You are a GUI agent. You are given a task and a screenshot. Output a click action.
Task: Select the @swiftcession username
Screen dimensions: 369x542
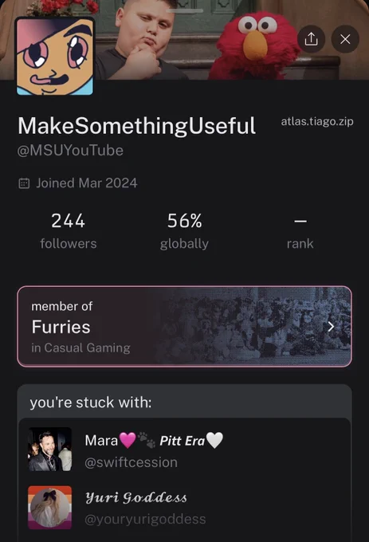[x=131, y=462]
